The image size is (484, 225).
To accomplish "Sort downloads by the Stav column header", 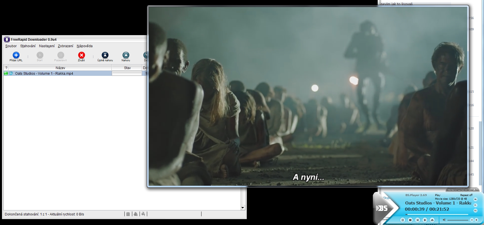I will pyautogui.click(x=127, y=68).
